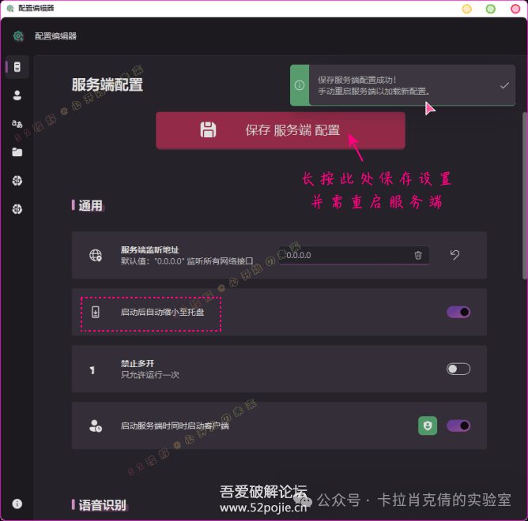528x521 pixels.
Task: Enable the 禁止多开 toggle
Action: [x=458, y=369]
